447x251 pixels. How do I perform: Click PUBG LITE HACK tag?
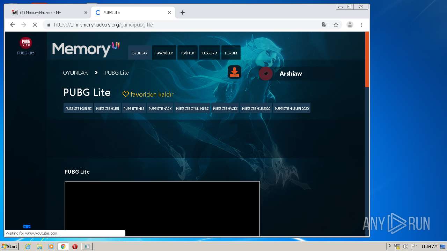(160, 108)
